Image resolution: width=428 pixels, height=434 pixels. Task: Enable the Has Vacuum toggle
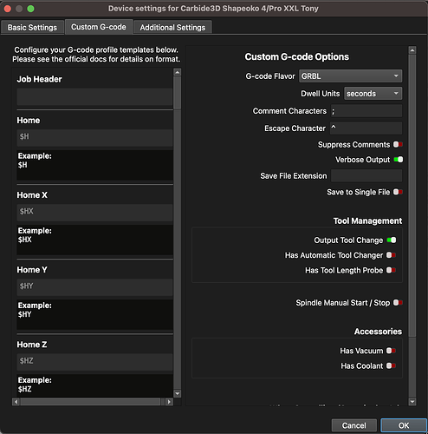click(x=391, y=351)
